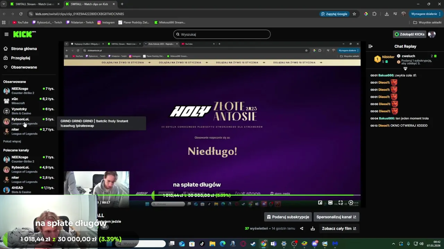Open the taskbar clock 00:42

pyautogui.click(x=434, y=243)
